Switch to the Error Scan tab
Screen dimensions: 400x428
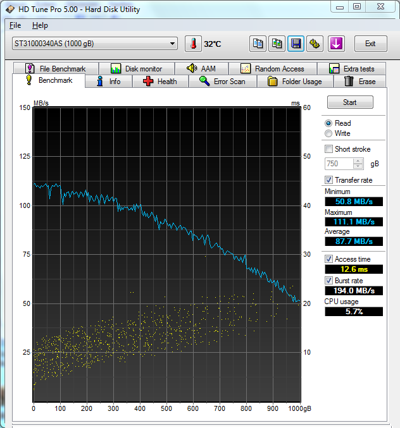(x=222, y=82)
